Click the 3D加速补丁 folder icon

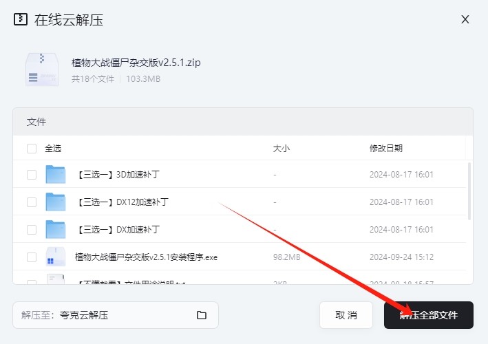[55, 174]
